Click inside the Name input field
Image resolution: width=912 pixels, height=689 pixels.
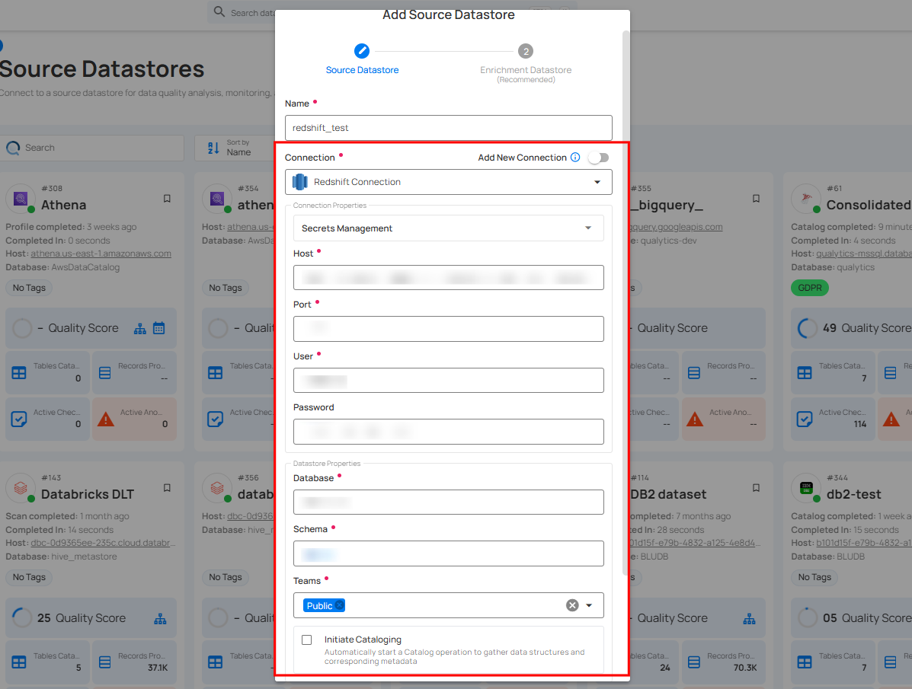(x=448, y=128)
